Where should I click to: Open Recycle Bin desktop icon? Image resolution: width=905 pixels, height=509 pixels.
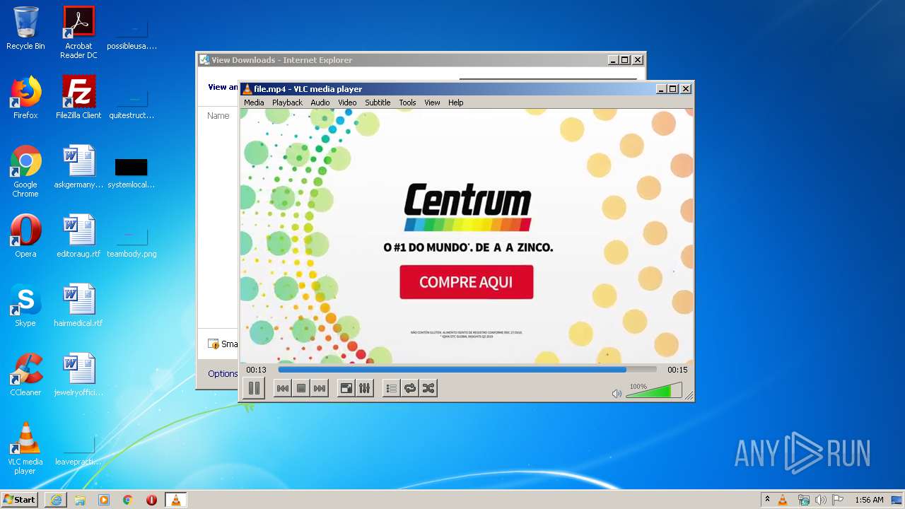[x=25, y=29]
